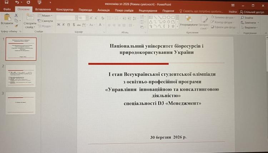268x153 pixels.
Task: Select the right arrow shape in gallery
Action: click(x=164, y=22)
